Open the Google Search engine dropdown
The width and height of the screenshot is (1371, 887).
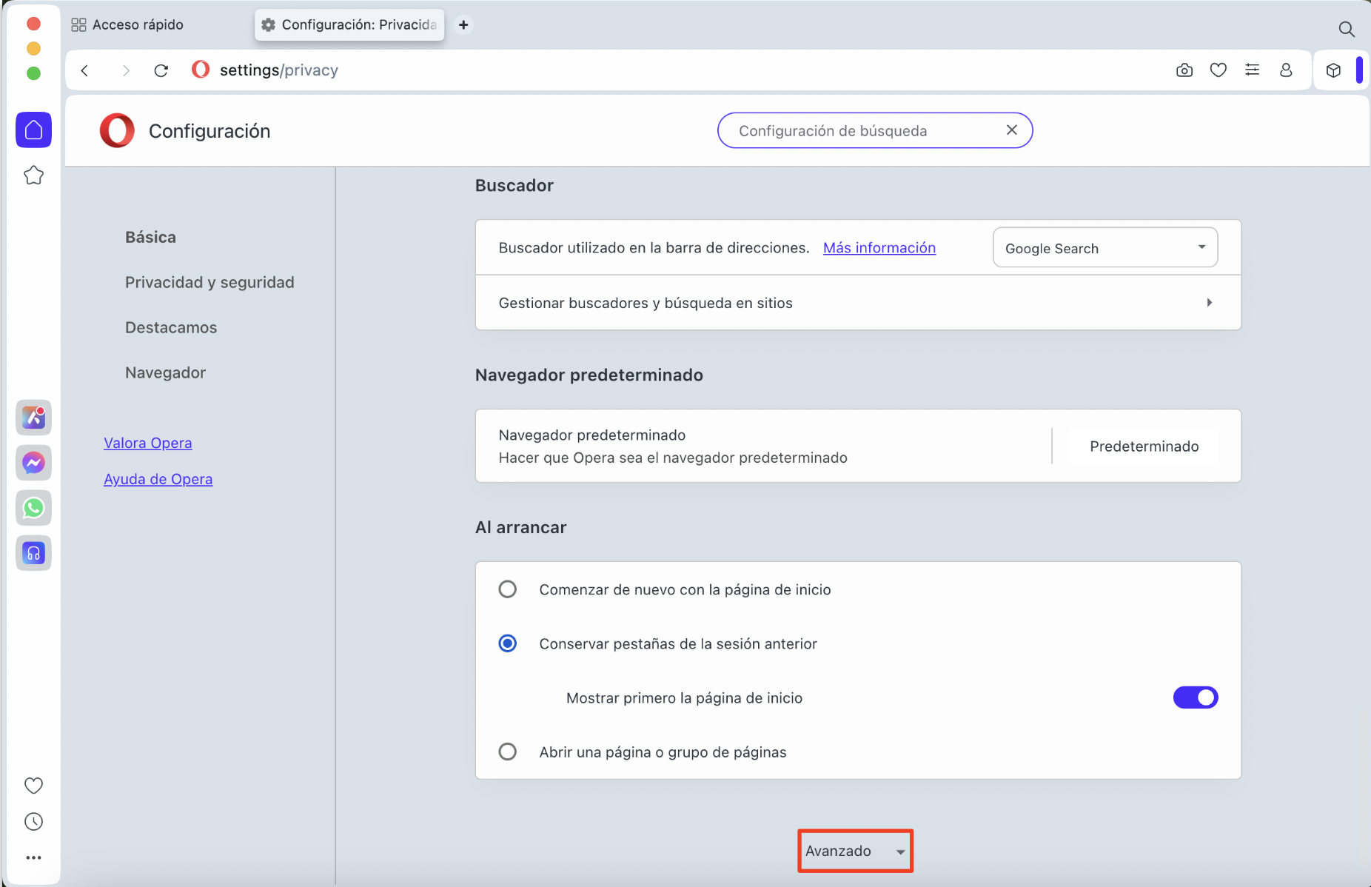click(1104, 247)
